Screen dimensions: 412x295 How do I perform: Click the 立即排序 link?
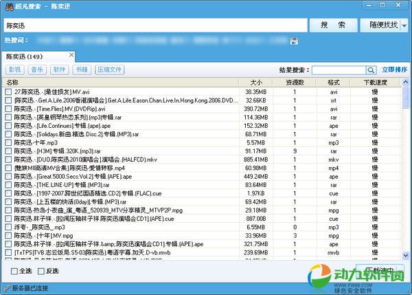point(394,70)
